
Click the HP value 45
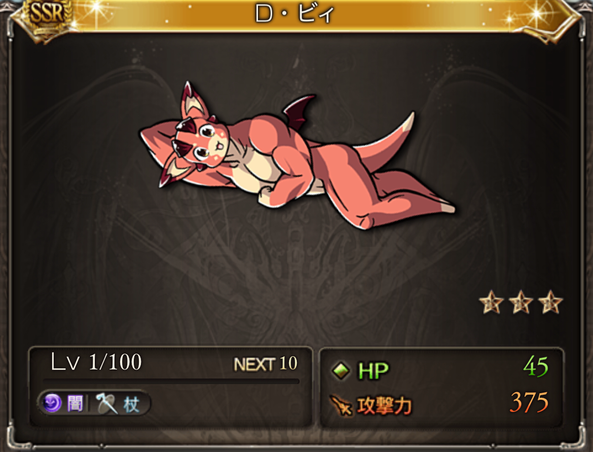[536, 366]
